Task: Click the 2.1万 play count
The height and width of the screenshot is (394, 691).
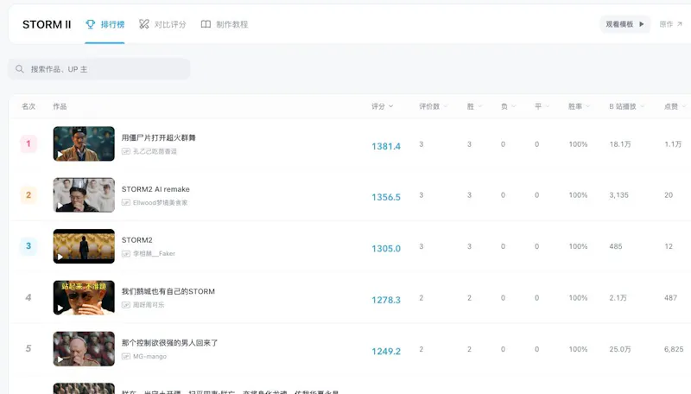Action: coord(618,298)
